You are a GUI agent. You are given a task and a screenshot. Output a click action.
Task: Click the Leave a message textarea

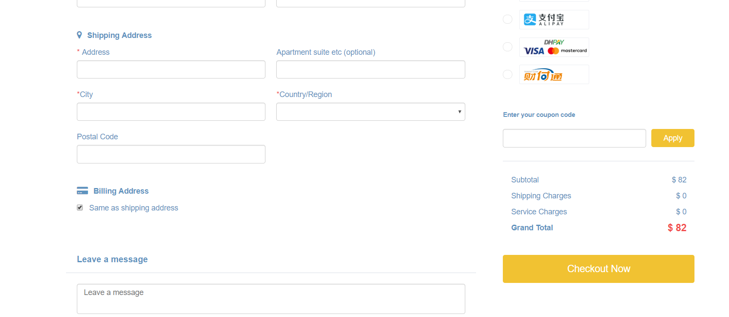[x=271, y=298]
